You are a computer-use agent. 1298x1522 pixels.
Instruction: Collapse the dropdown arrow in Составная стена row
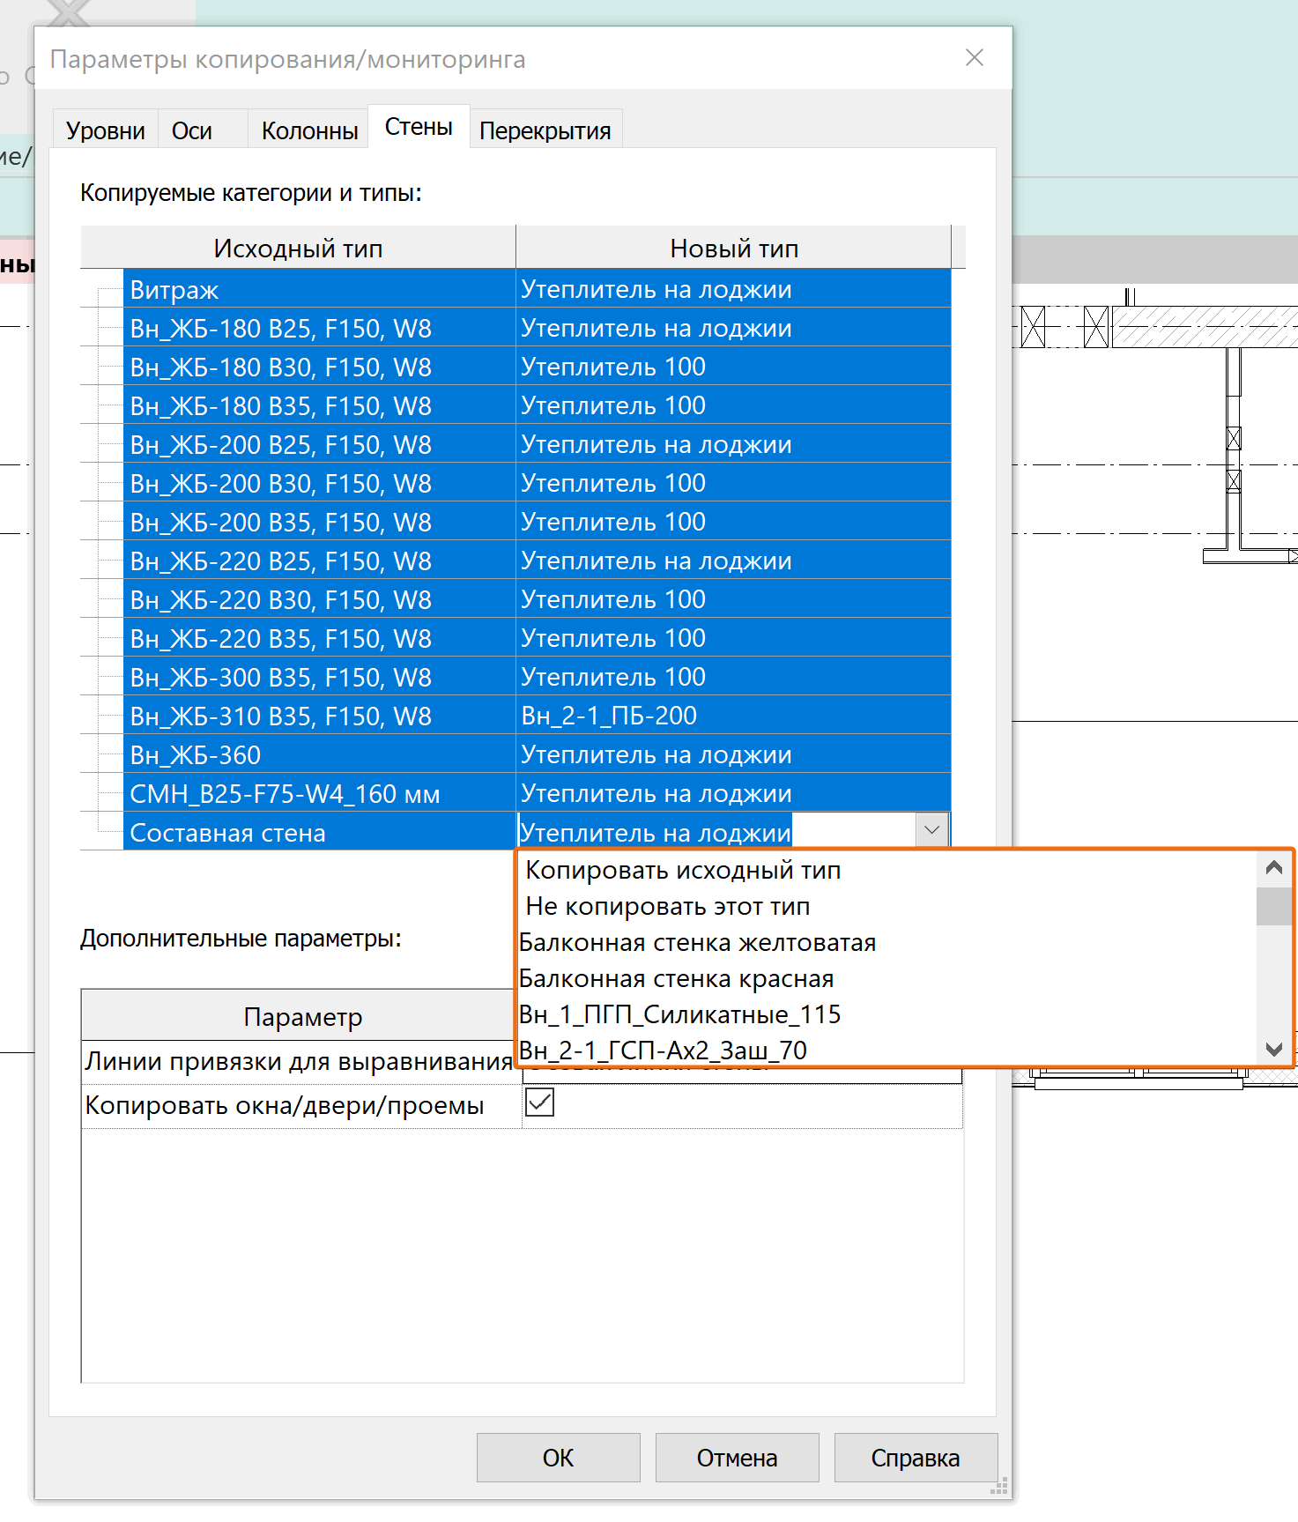point(931,830)
